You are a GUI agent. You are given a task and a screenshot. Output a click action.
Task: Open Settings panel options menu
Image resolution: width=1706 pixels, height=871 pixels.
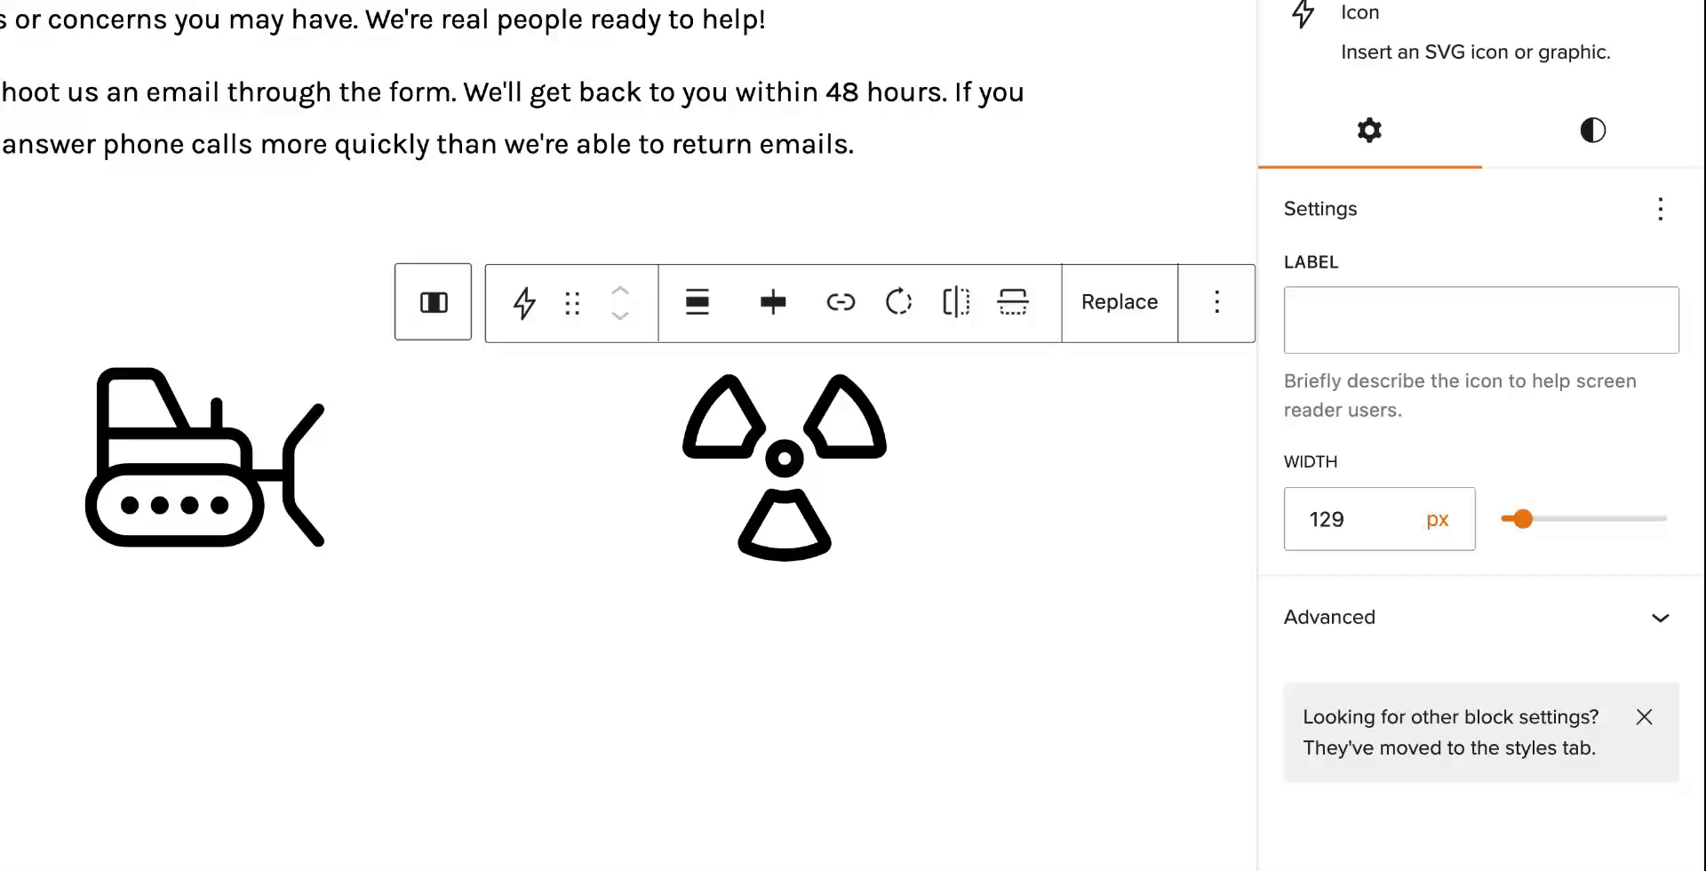point(1660,209)
